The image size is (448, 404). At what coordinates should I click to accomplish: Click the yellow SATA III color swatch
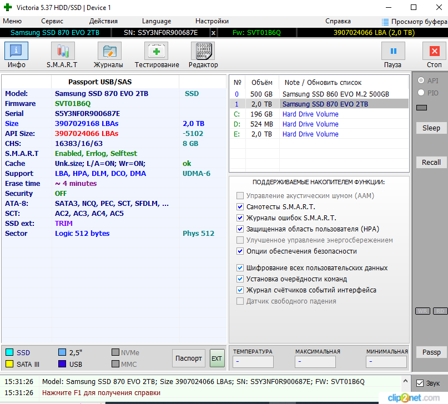click(x=9, y=364)
